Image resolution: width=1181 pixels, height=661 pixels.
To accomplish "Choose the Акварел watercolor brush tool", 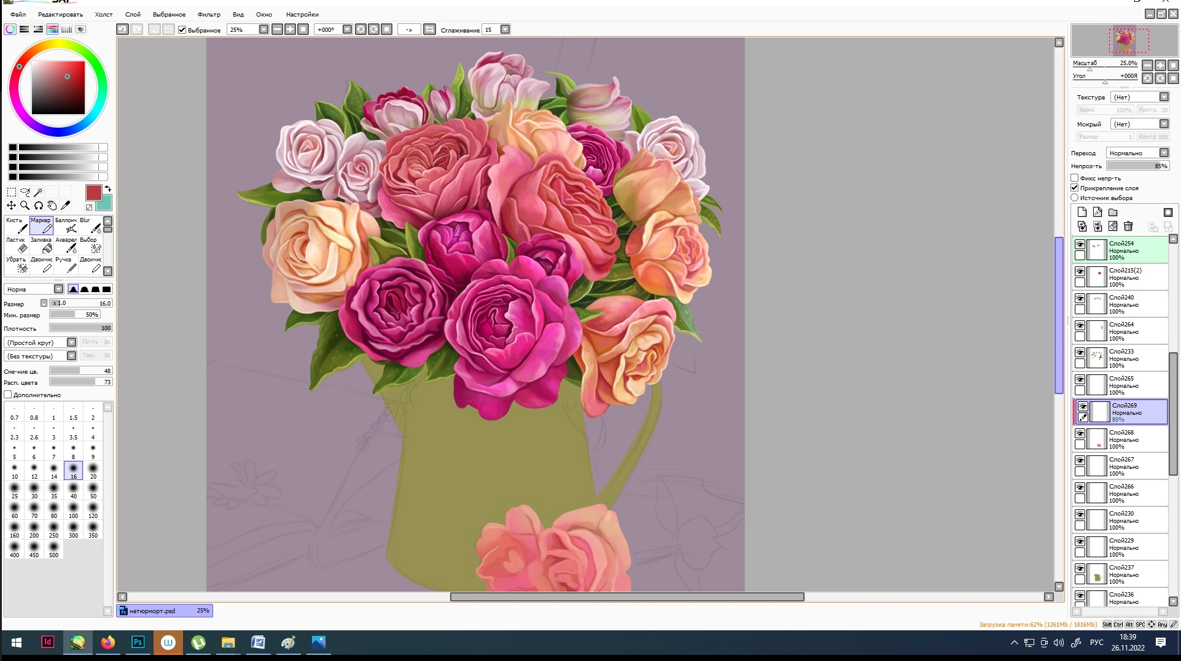I will (66, 245).
